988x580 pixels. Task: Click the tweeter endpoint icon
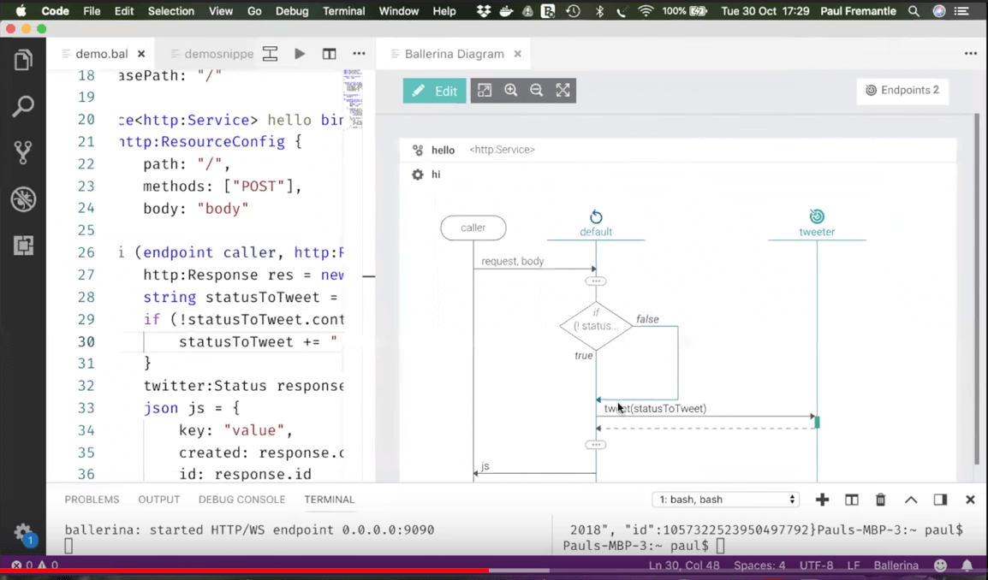tap(817, 216)
